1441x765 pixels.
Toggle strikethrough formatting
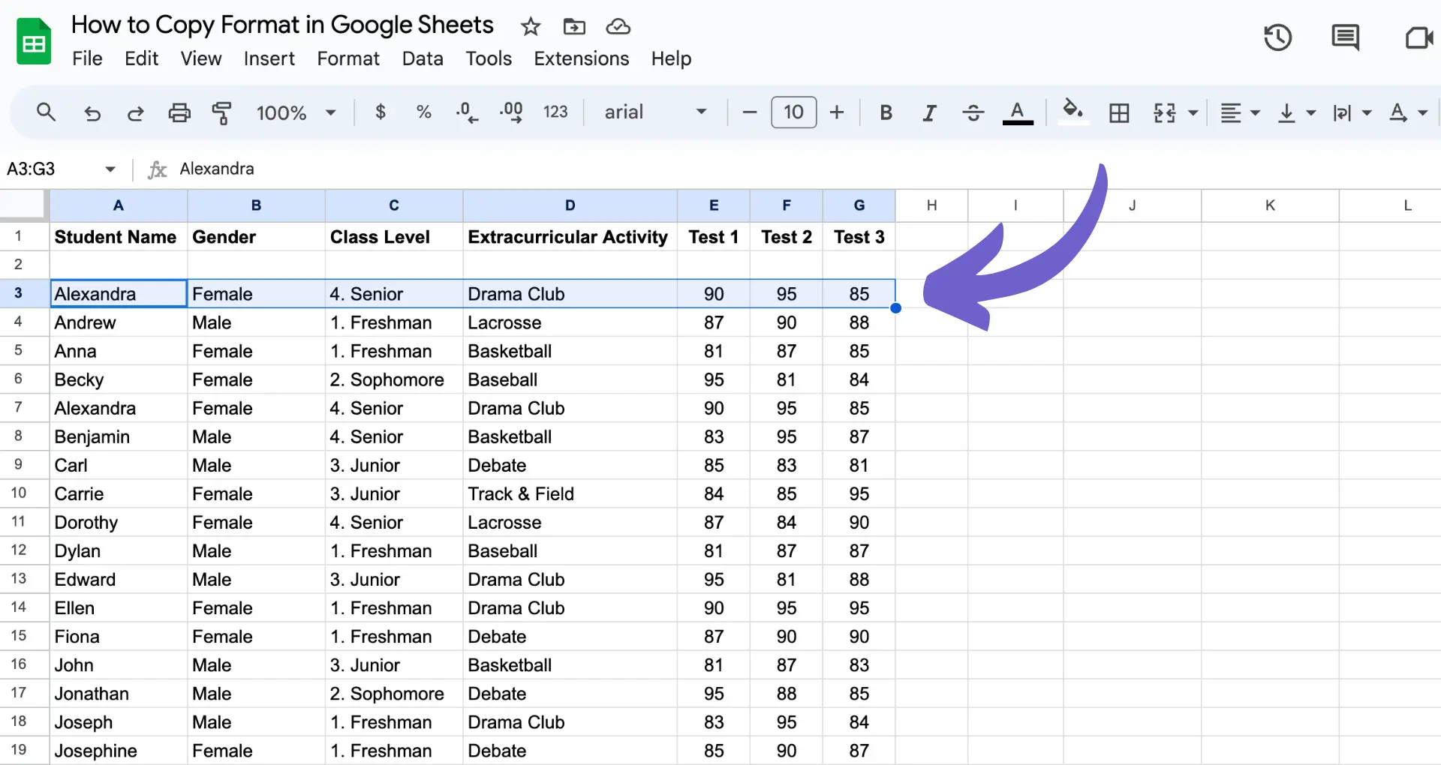click(973, 112)
